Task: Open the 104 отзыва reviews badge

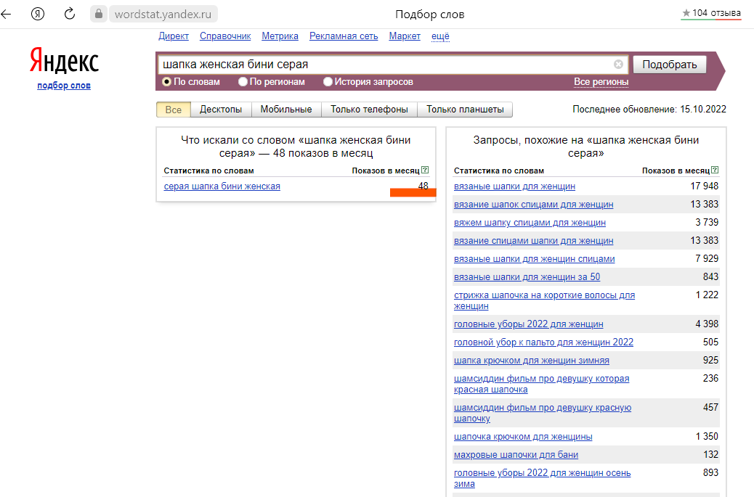Action: [x=711, y=14]
